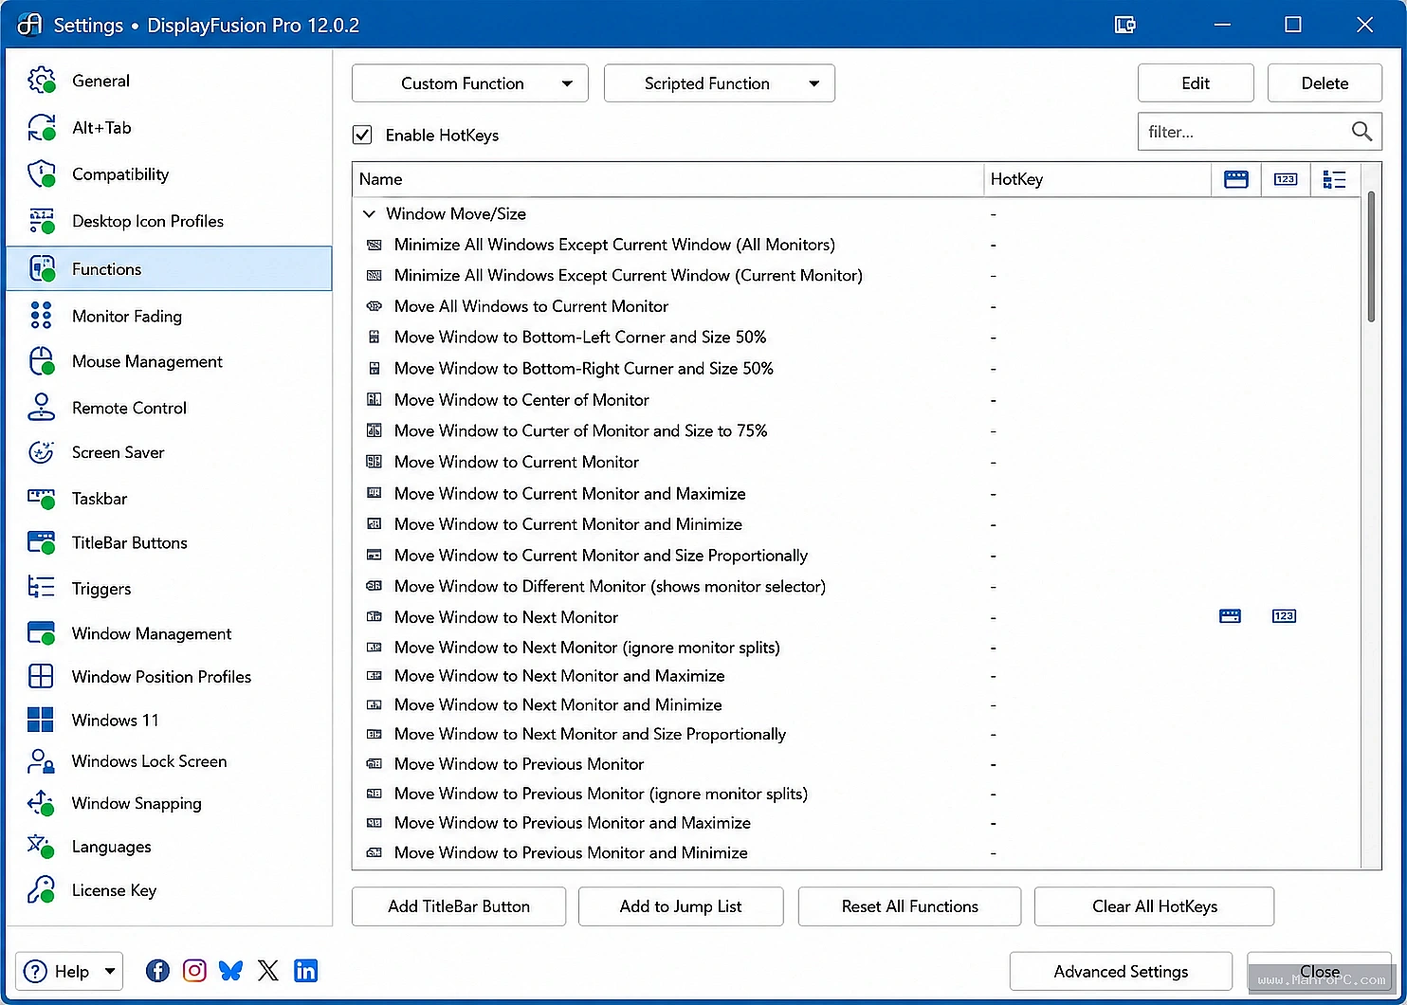The image size is (1407, 1005).
Task: Select Move Window to Bottom-Left Corner and Size 50%
Action: (x=857, y=338)
